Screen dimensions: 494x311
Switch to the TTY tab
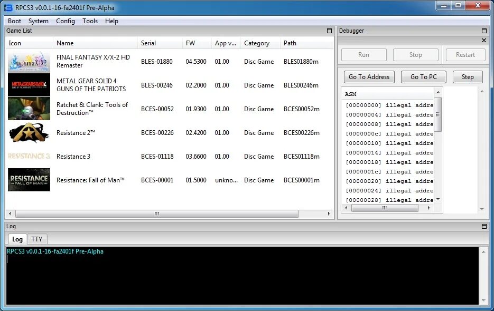(37, 239)
